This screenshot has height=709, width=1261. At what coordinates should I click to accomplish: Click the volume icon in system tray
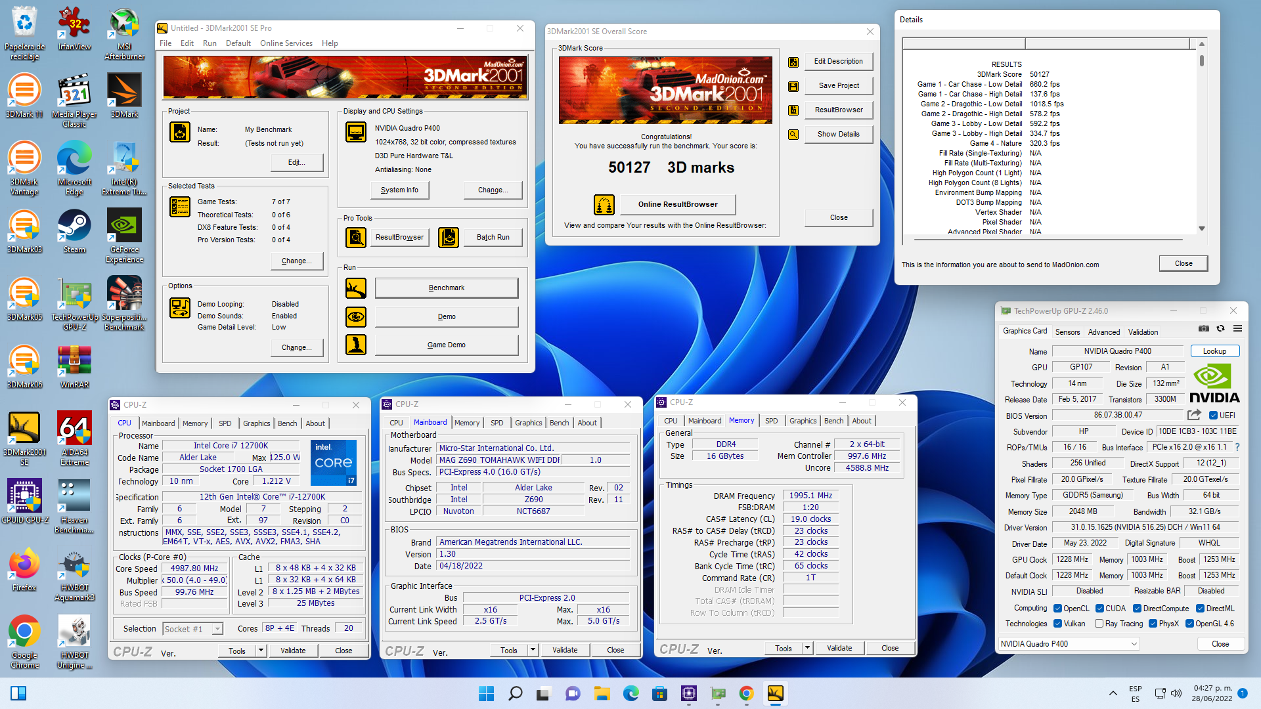pyautogui.click(x=1176, y=693)
